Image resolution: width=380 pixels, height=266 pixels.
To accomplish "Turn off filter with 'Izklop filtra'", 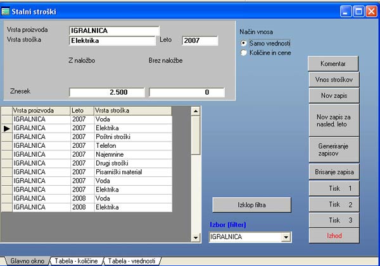I will (x=251, y=205).
